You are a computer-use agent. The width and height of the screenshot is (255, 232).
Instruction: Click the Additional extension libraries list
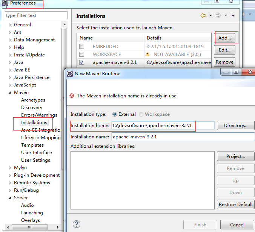click(x=143, y=180)
